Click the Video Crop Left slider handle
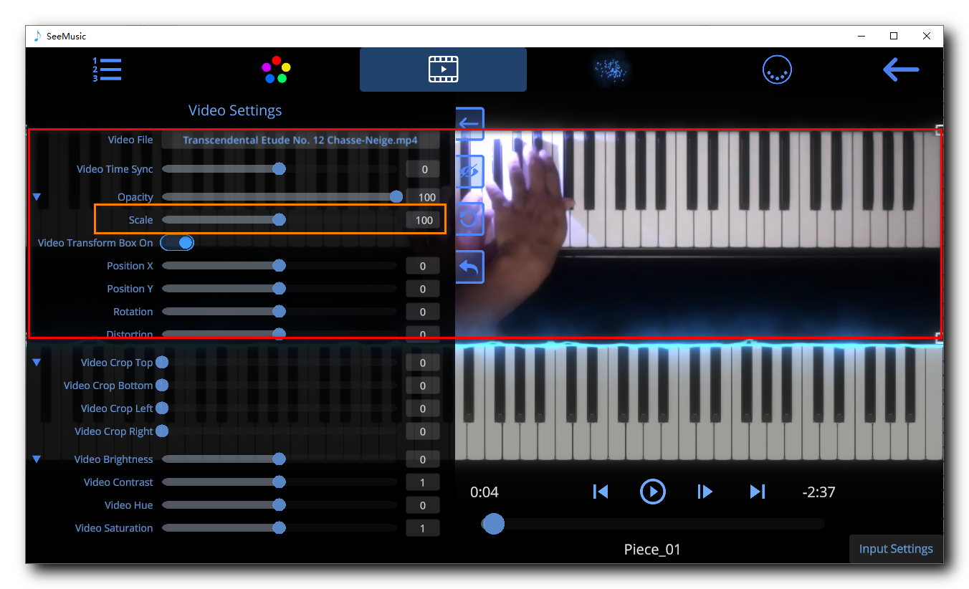Viewport: 969px width, 589px height. pyautogui.click(x=163, y=408)
